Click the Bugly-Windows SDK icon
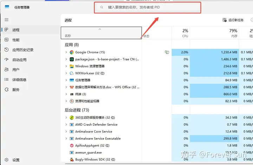 (72, 159)
